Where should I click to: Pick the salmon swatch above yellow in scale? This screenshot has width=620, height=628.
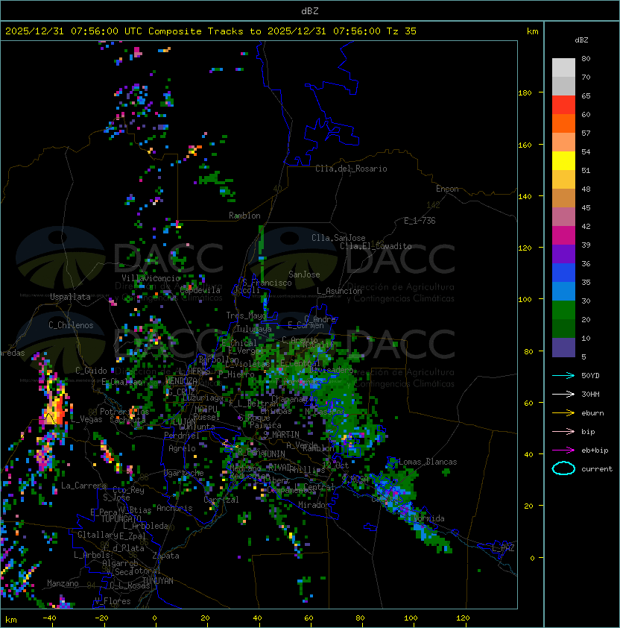(563, 142)
